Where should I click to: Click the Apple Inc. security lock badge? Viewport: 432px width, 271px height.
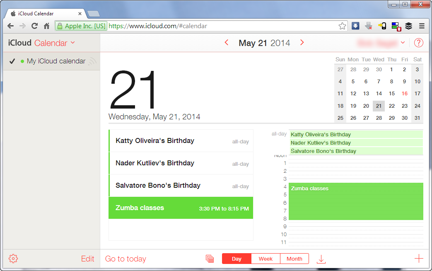81,26
